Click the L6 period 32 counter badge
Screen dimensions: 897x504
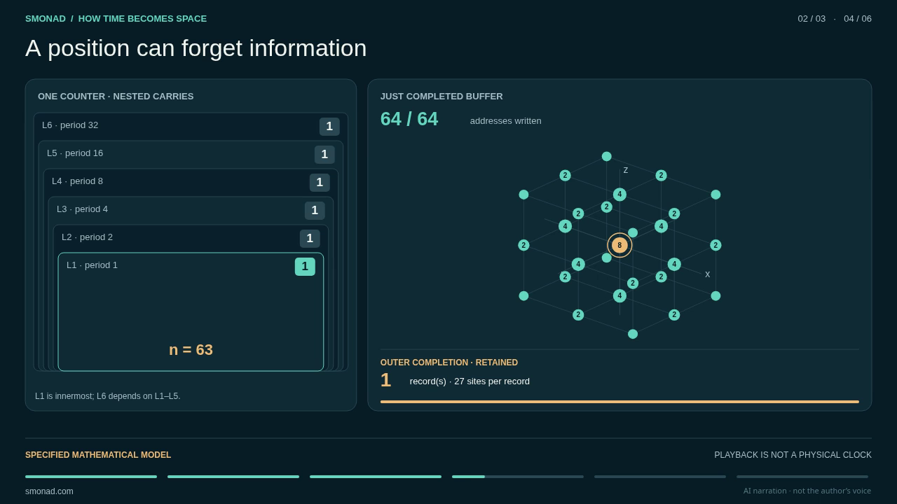(x=329, y=127)
